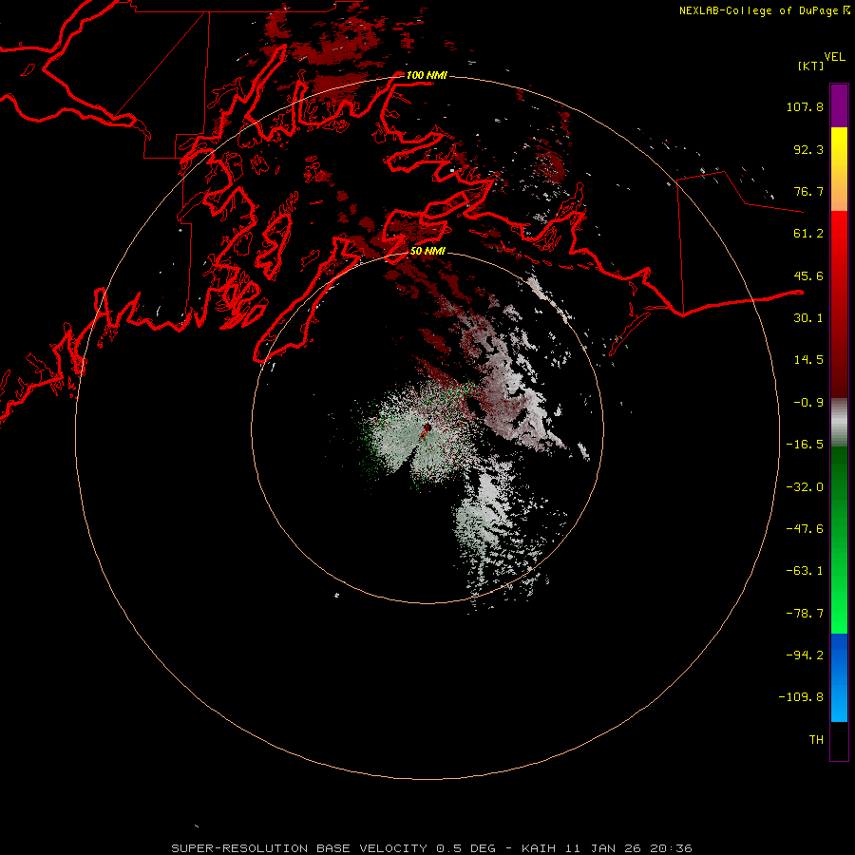Click the 61.2 legend value
Viewport: 855px width, 855px height.
[x=808, y=234]
